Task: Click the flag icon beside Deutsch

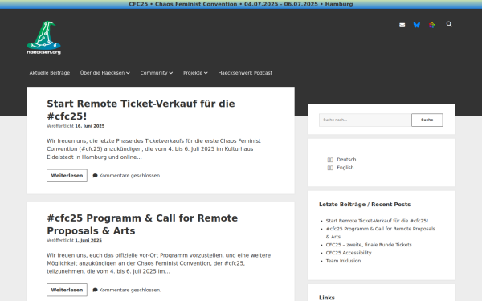Action: (330, 160)
